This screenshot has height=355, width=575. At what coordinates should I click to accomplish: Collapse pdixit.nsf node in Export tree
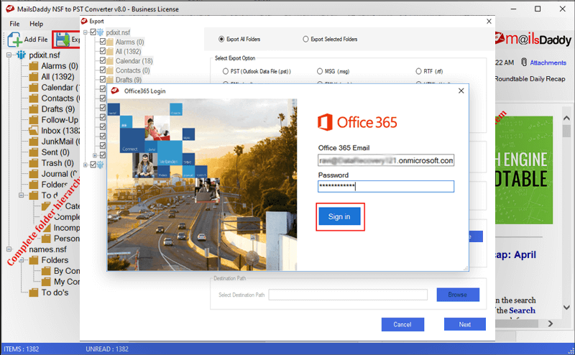click(86, 32)
